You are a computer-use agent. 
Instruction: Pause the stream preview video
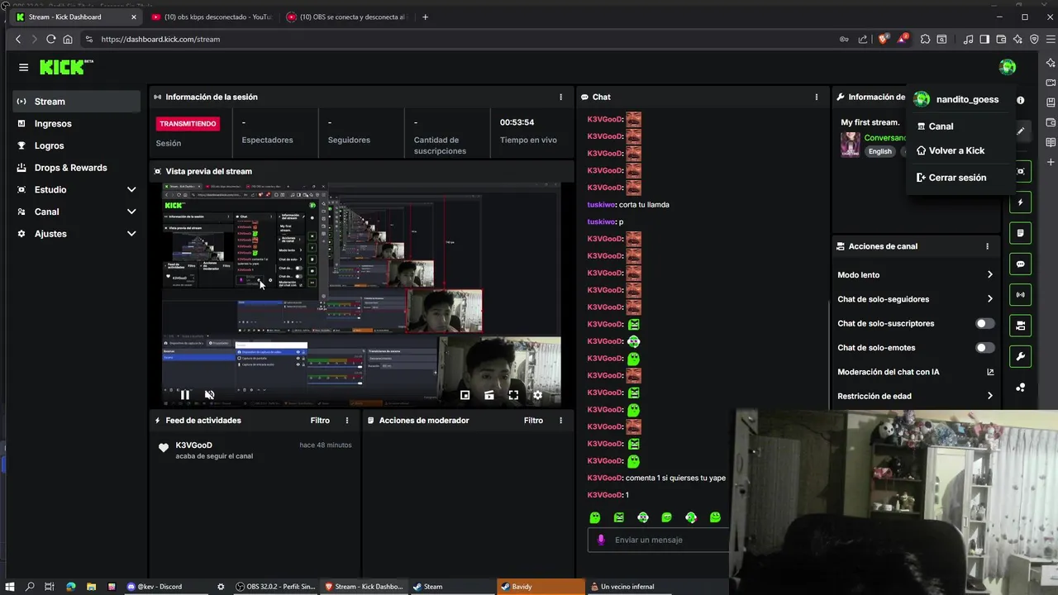click(x=185, y=395)
